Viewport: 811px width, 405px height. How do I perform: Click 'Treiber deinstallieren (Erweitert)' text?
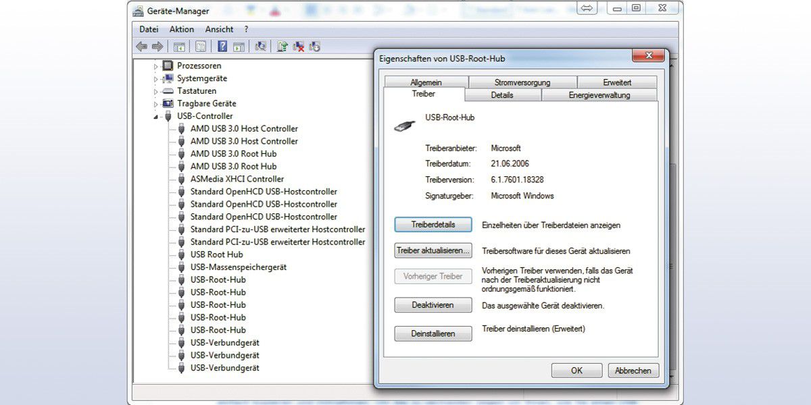click(x=533, y=329)
